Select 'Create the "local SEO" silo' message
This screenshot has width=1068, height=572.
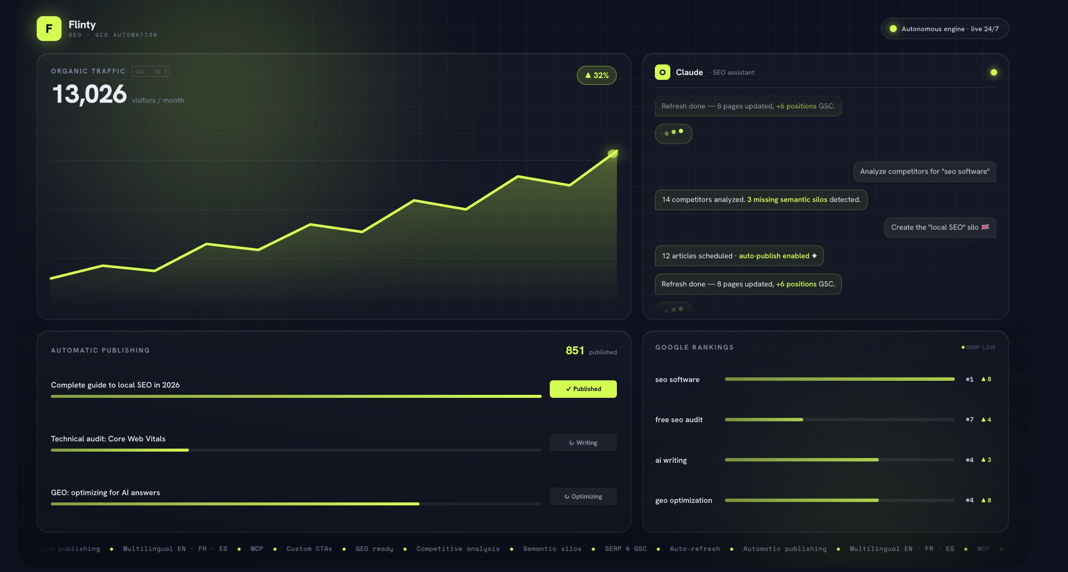click(940, 228)
